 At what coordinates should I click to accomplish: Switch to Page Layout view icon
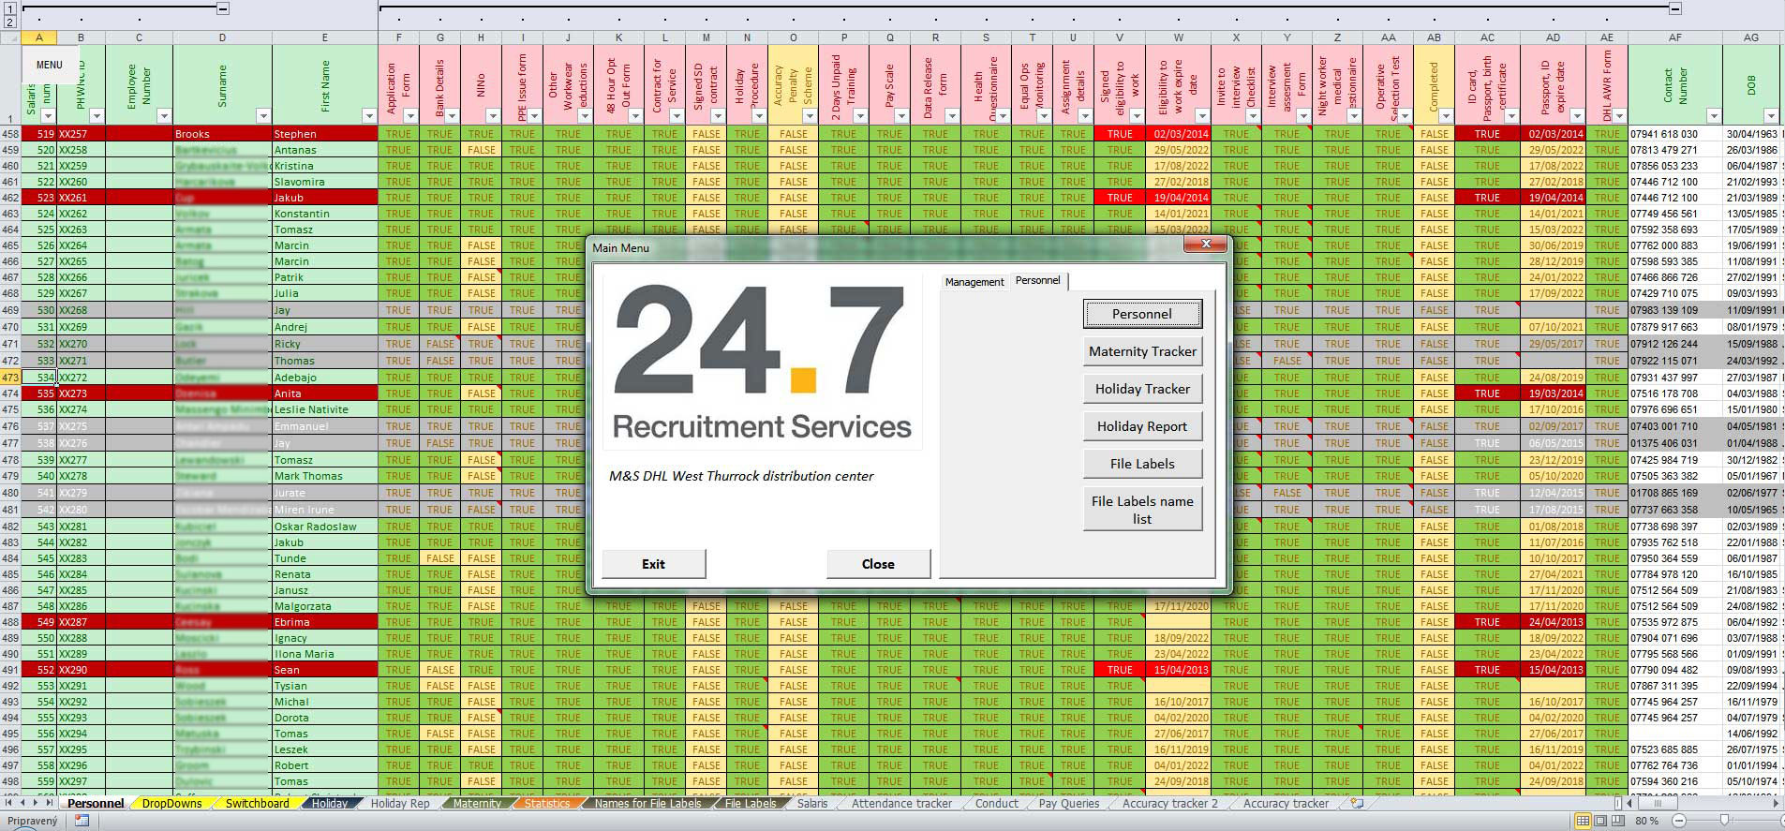coord(1600,821)
